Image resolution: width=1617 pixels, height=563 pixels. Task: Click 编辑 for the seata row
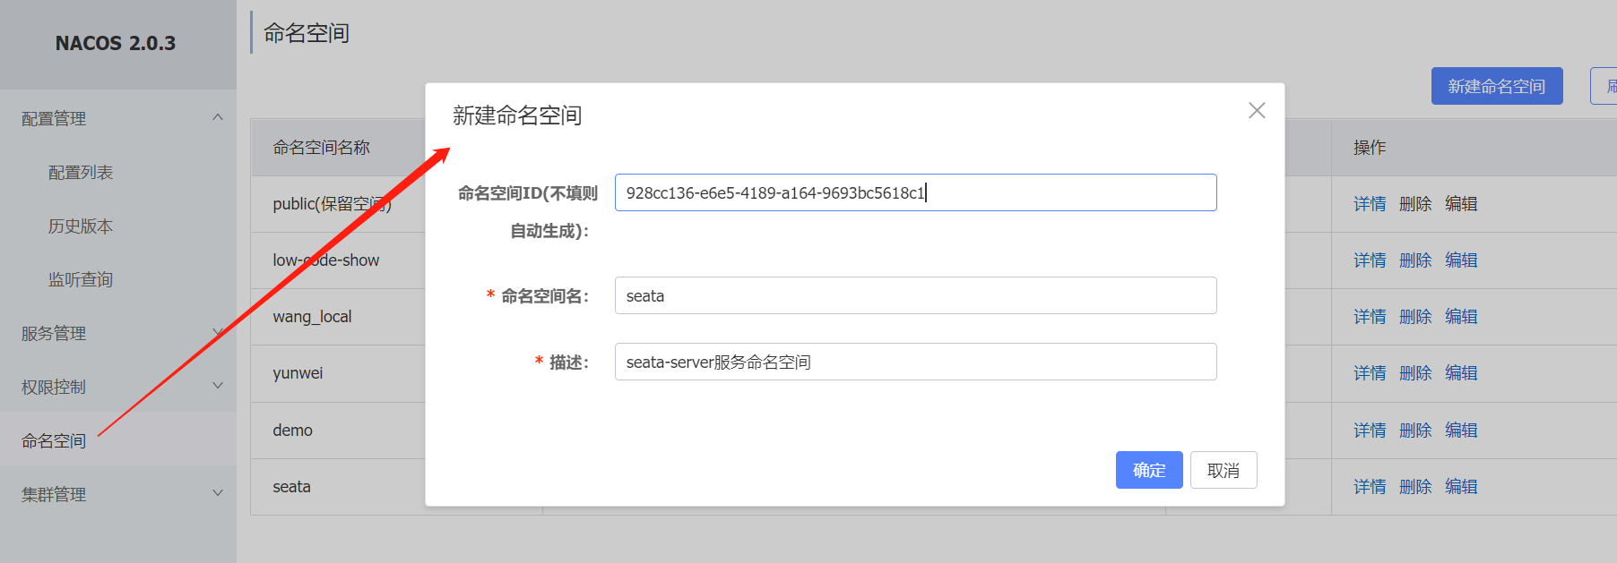pyautogui.click(x=1460, y=487)
